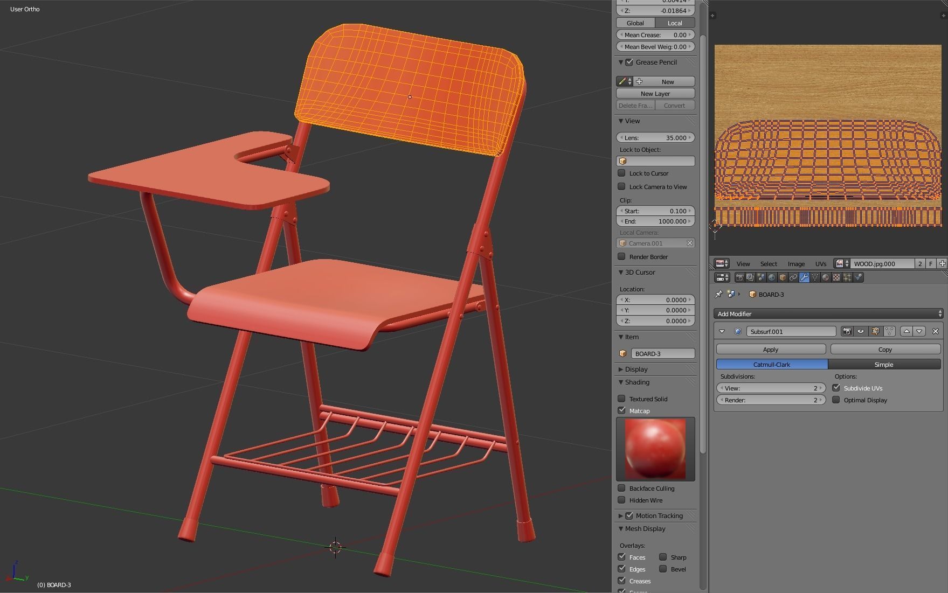Collapse the 3D Cursor panel
Image resolution: width=948 pixels, height=593 pixels.
(x=621, y=272)
